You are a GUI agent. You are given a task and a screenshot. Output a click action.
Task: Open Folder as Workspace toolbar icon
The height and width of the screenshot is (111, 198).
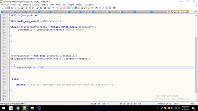[89, 8]
